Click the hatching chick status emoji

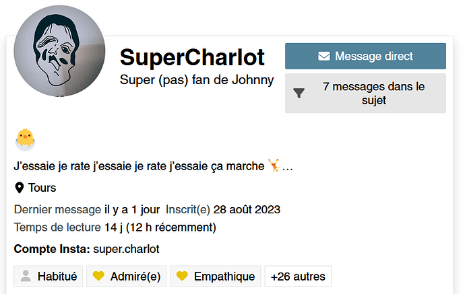[x=25, y=139]
